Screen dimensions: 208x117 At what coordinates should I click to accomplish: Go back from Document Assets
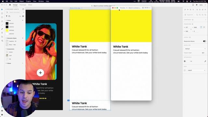(6, 9)
